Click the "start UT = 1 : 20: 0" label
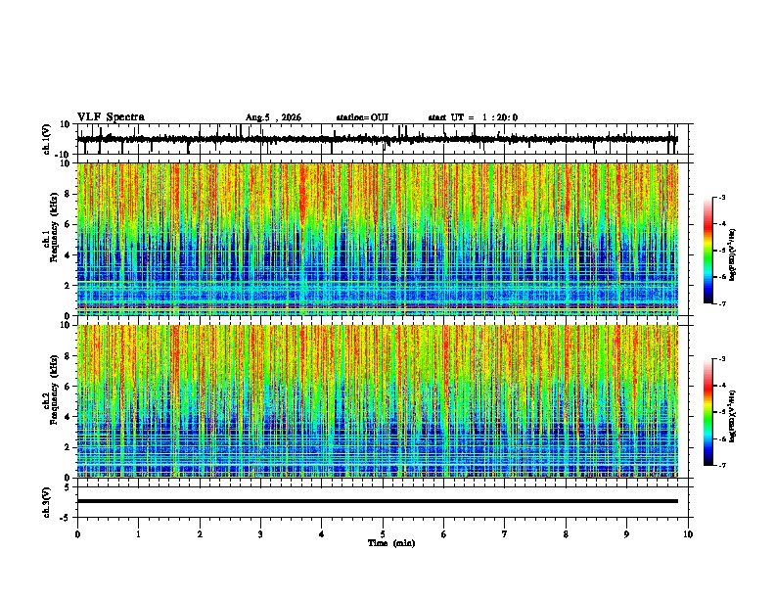Viewport: 775px width, 599px height. (x=473, y=117)
